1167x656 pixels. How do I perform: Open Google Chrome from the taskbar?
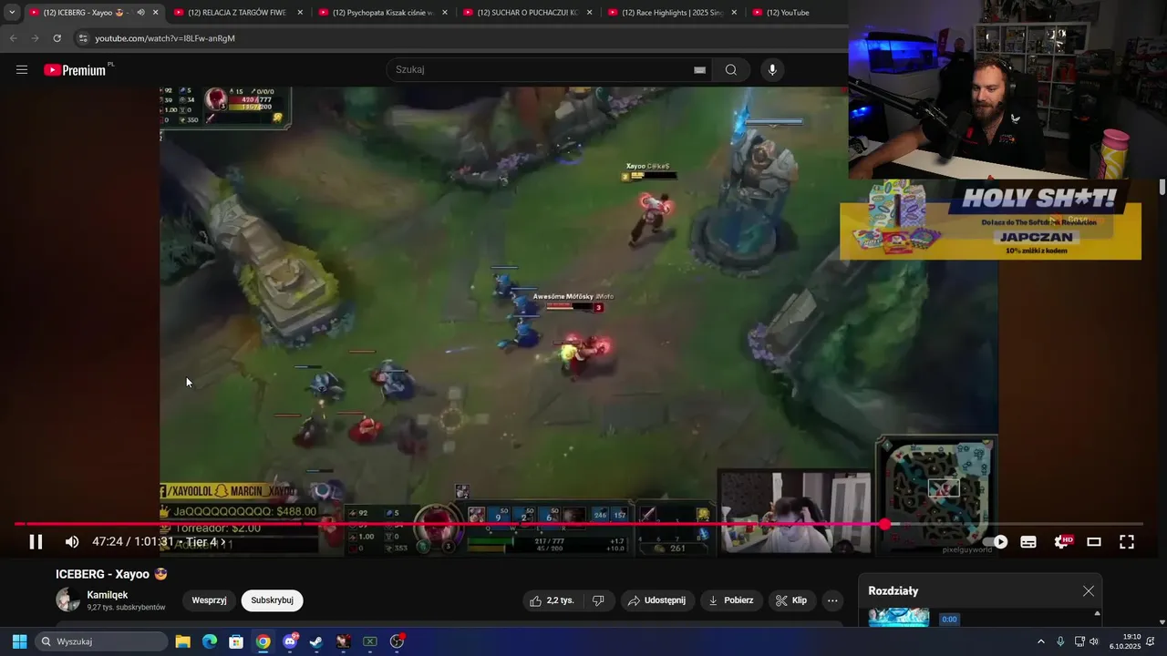263,641
